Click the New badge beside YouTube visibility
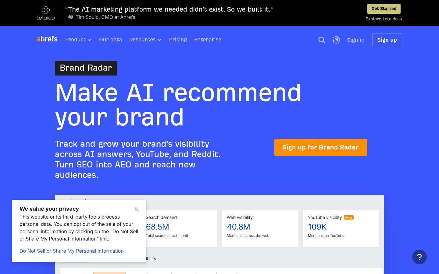 tap(349, 217)
